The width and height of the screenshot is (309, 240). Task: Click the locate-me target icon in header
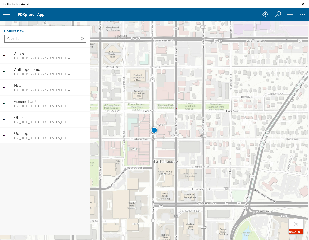point(265,14)
